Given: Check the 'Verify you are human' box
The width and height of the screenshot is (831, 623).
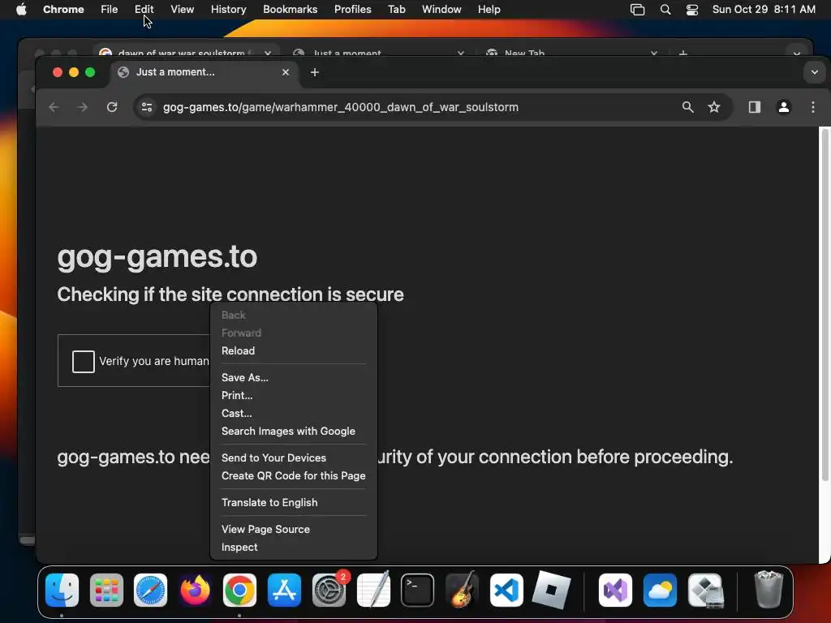Looking at the screenshot, I should pos(84,361).
